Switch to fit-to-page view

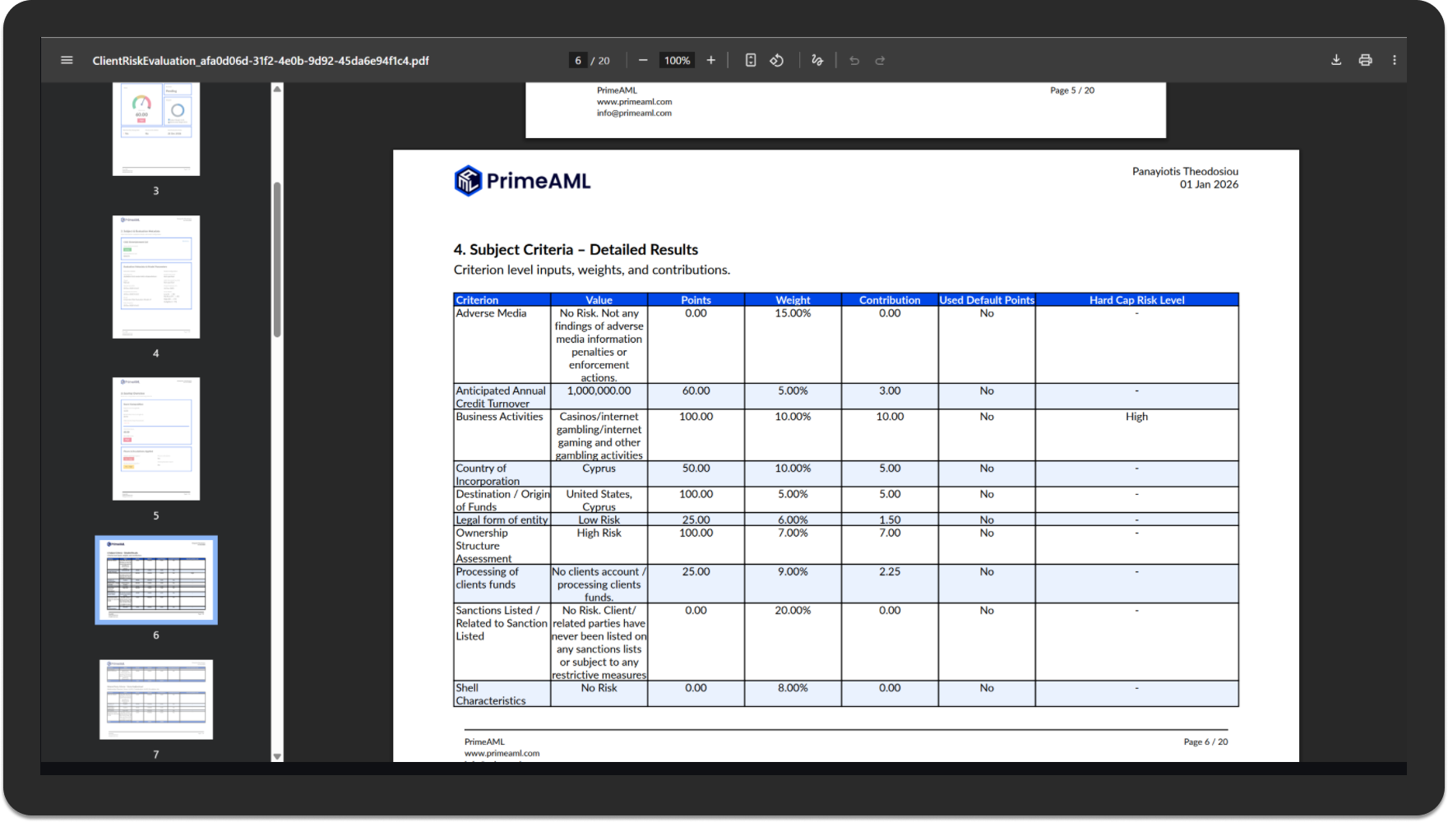click(x=750, y=59)
